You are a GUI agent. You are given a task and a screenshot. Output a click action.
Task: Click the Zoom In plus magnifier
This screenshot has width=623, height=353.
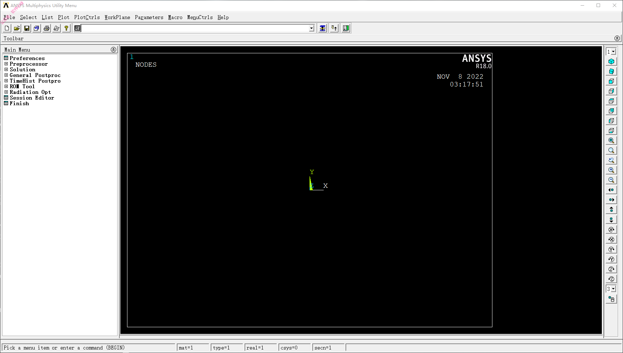(611, 170)
